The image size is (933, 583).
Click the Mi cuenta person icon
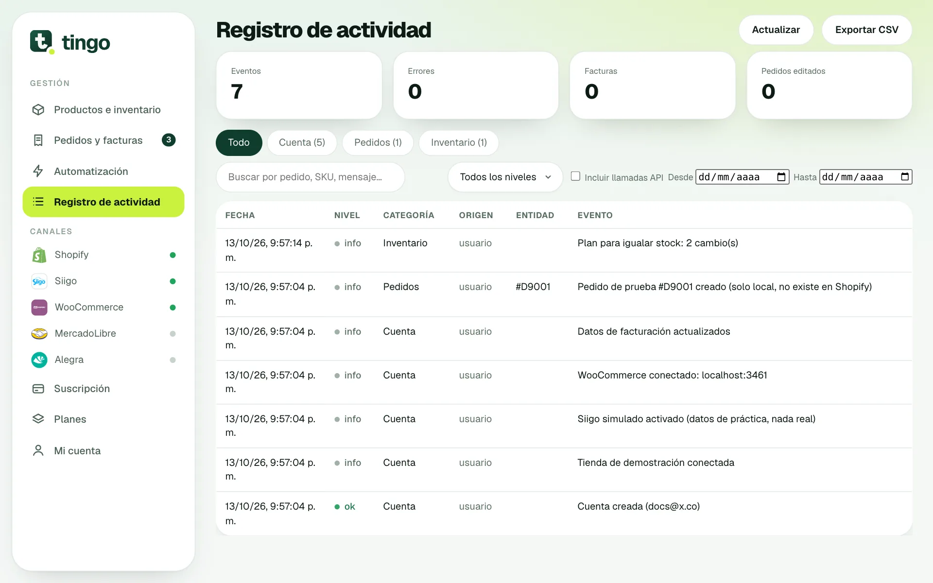(x=38, y=450)
